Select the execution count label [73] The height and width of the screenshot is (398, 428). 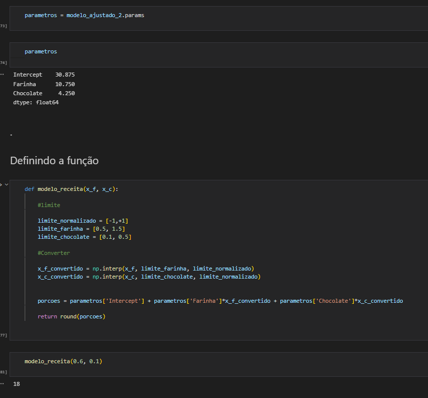[x=3, y=26]
